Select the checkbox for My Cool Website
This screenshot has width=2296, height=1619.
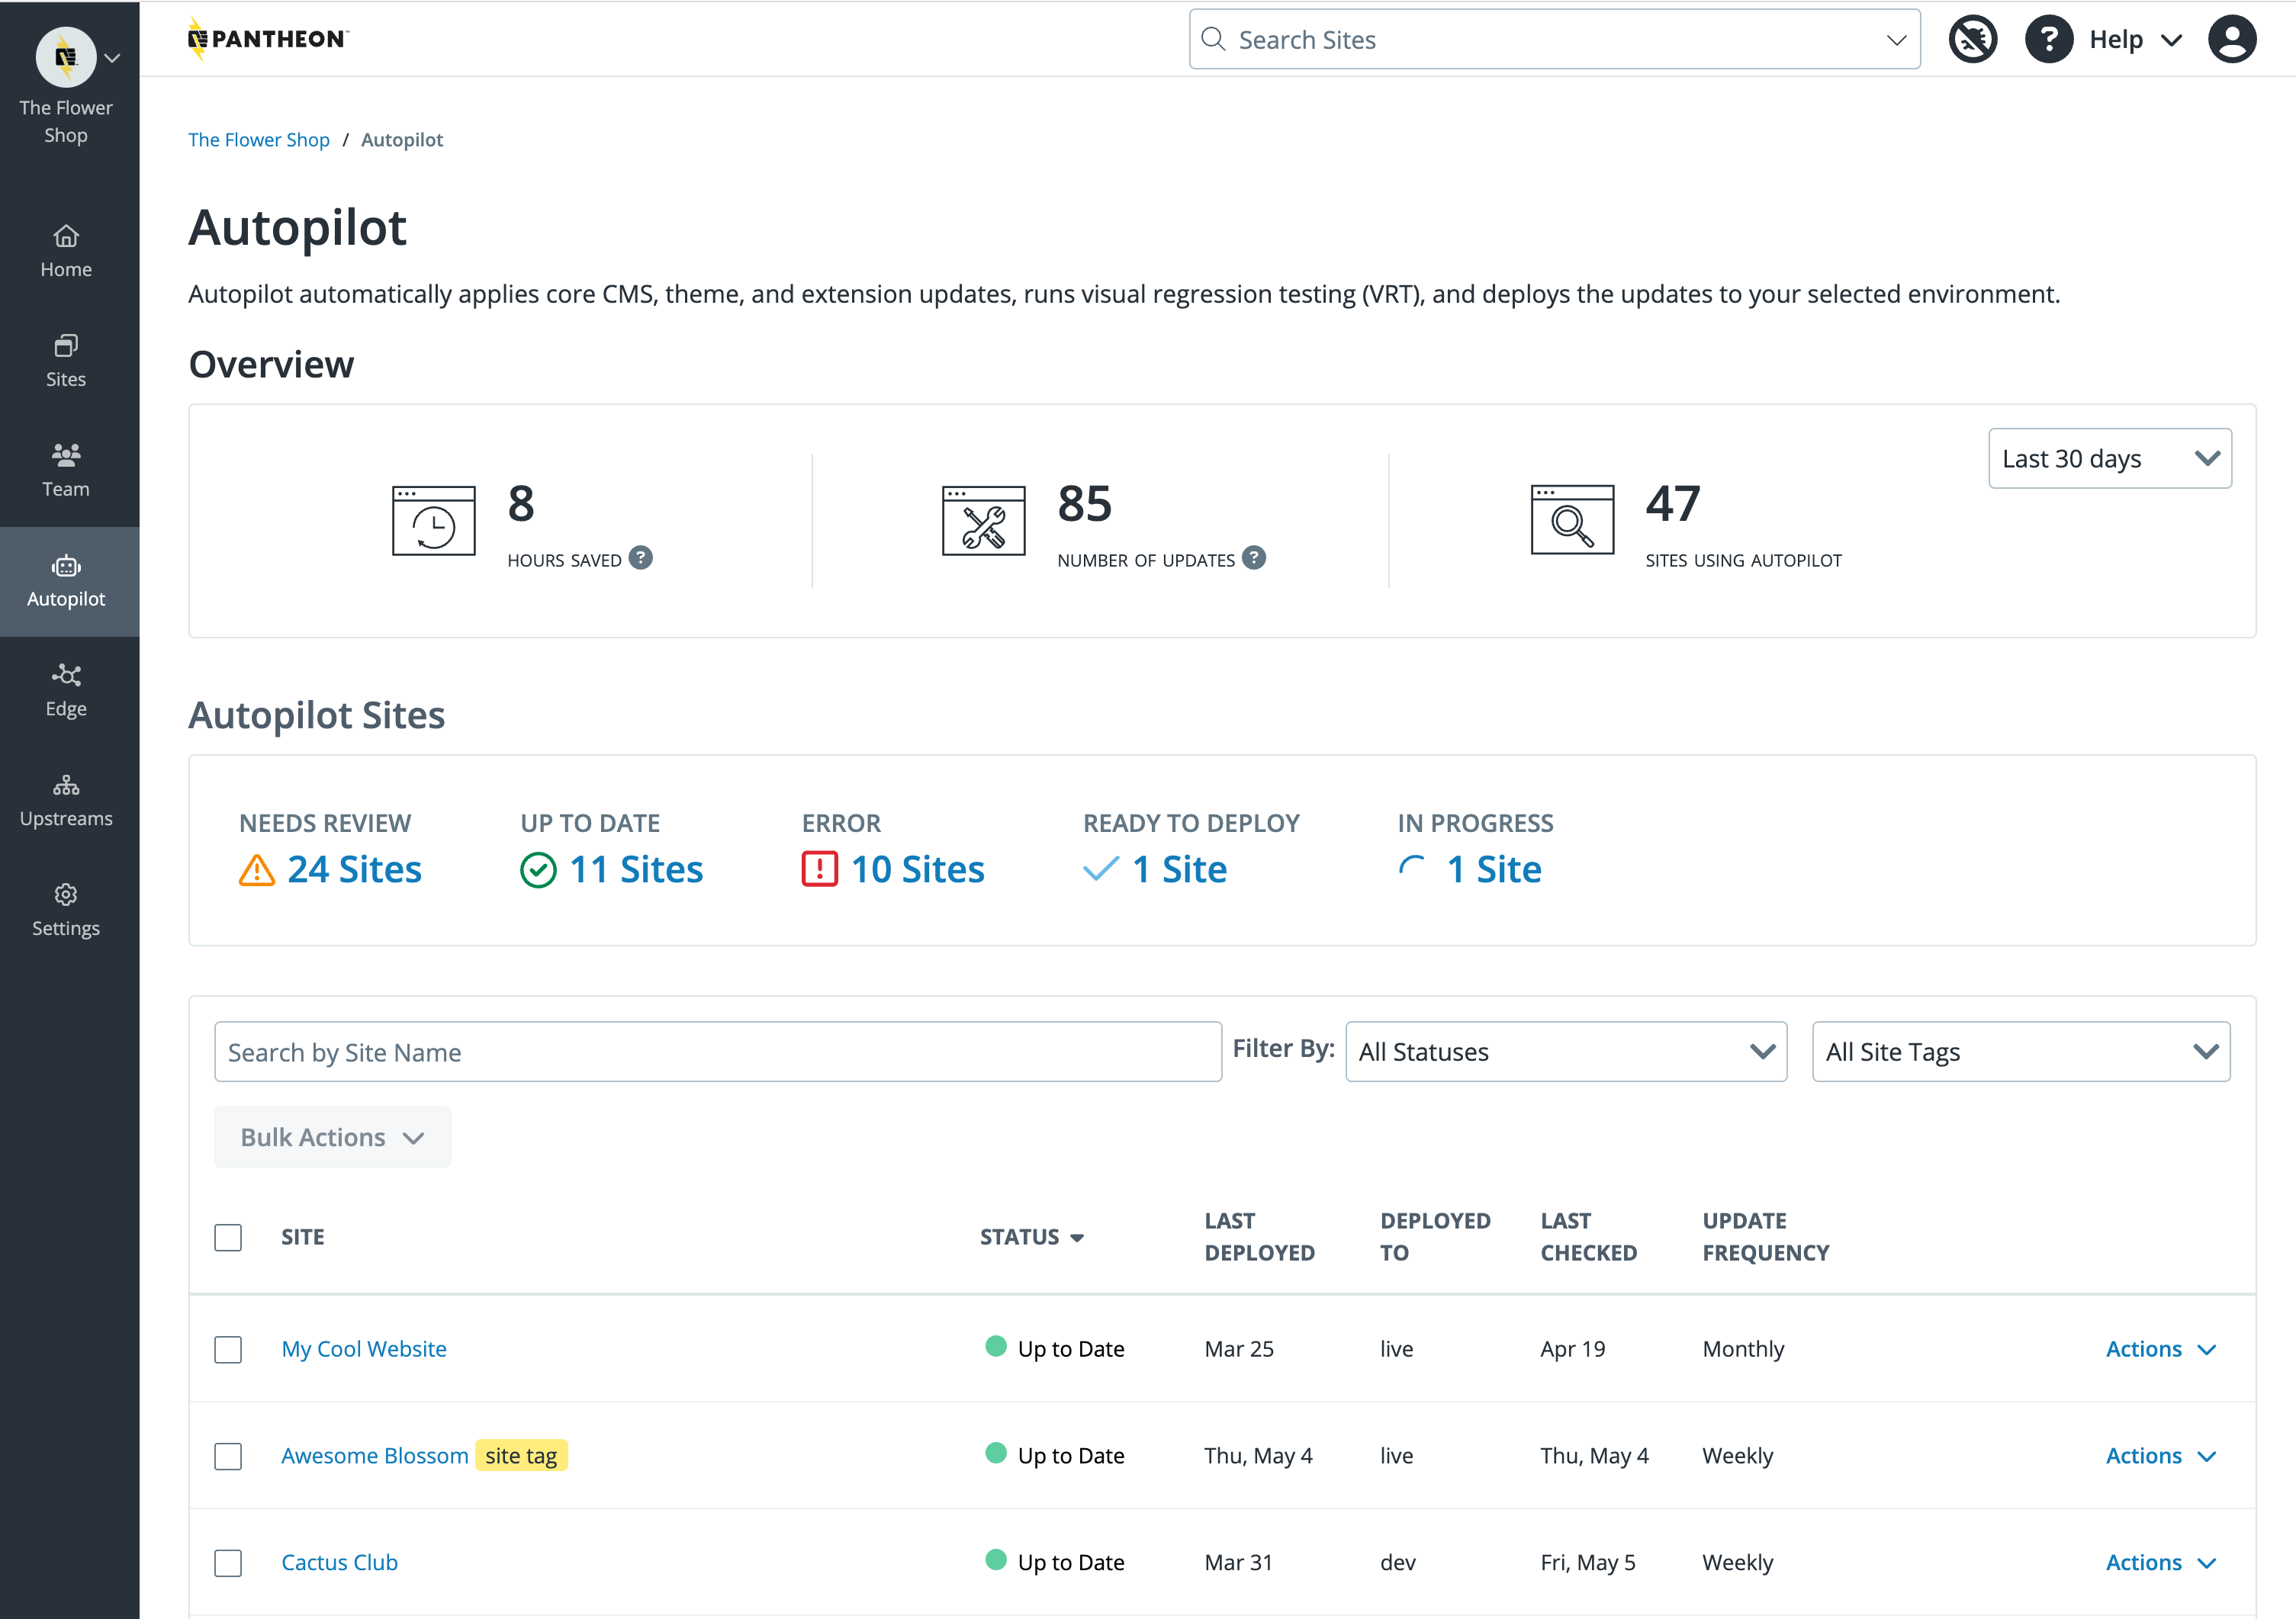click(x=228, y=1349)
